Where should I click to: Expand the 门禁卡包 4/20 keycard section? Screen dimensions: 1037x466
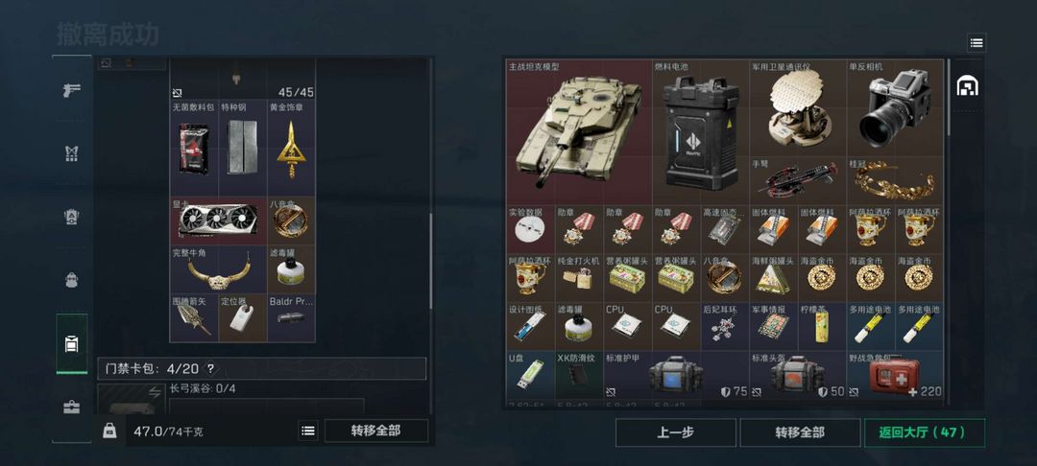pyautogui.click(x=262, y=368)
